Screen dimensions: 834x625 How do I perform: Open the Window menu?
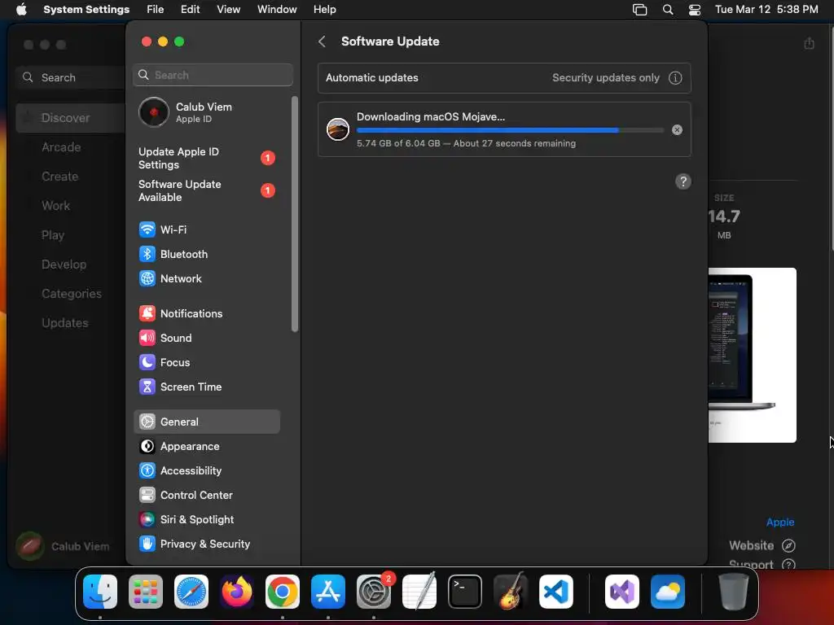[x=277, y=10]
